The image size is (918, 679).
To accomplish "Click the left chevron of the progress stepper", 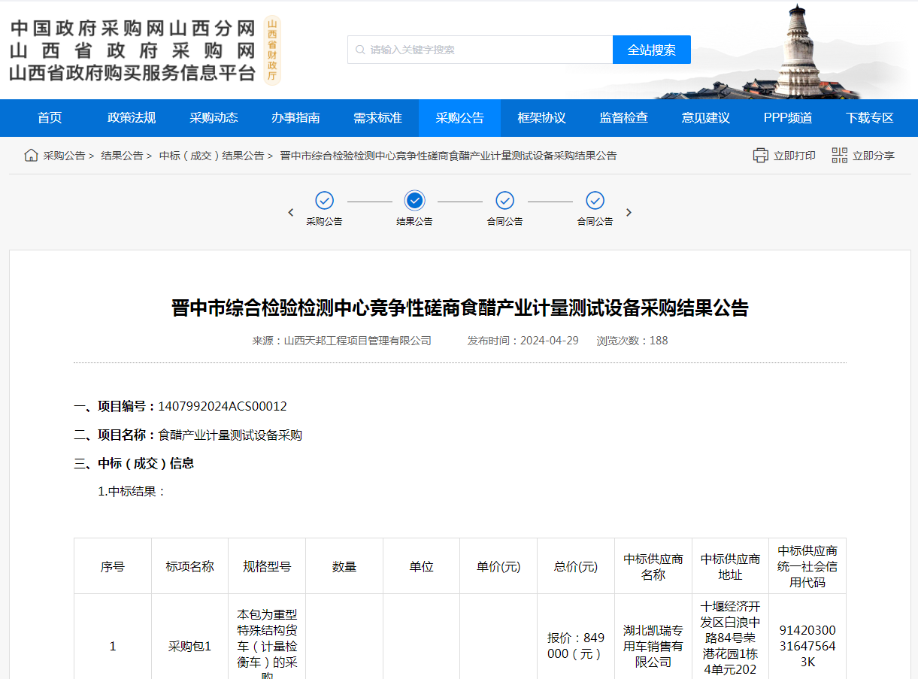I will pyautogui.click(x=291, y=212).
